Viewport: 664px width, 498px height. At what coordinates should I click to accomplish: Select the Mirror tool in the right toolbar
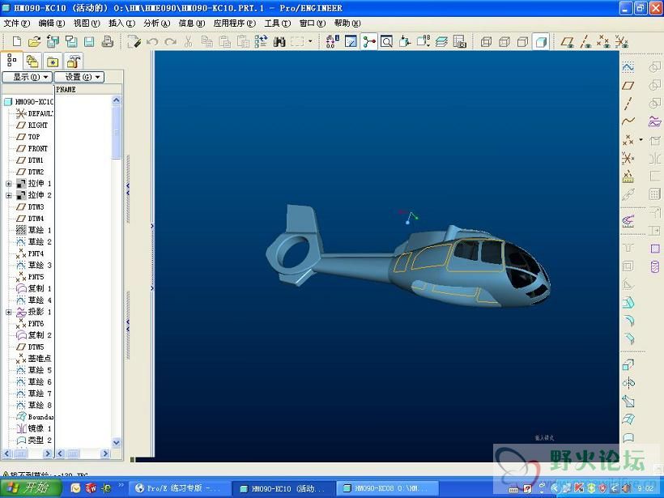click(x=655, y=159)
